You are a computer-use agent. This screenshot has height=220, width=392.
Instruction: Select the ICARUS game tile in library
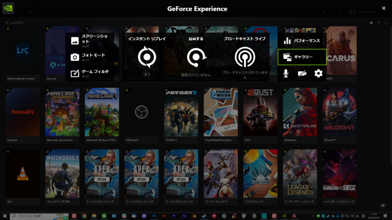[x=339, y=53]
